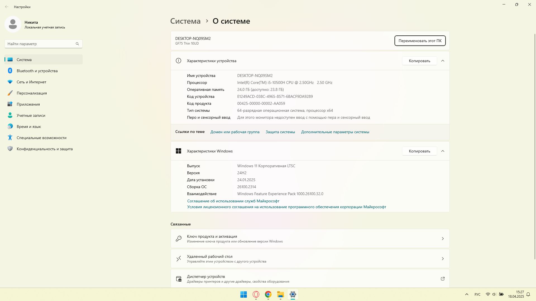Image resolution: width=536 pixels, height=301 pixels.
Task: Open Домен или рабочая группа link
Action: [235, 132]
